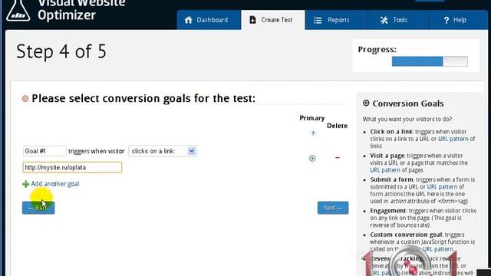Click the Next button

[333, 208]
